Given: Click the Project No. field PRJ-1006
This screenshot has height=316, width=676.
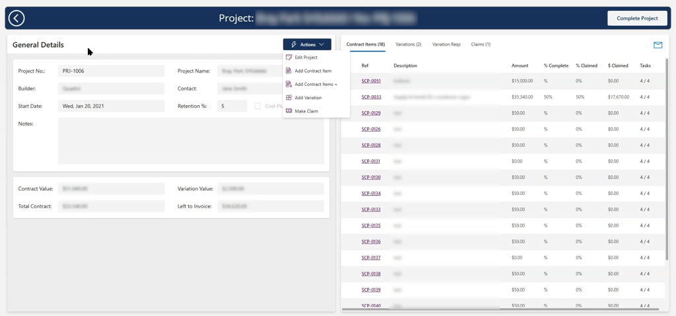Looking at the screenshot, I should click(111, 71).
